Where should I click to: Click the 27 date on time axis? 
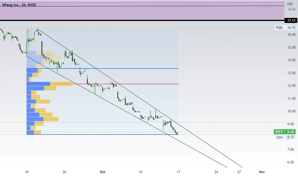[x=239, y=172]
